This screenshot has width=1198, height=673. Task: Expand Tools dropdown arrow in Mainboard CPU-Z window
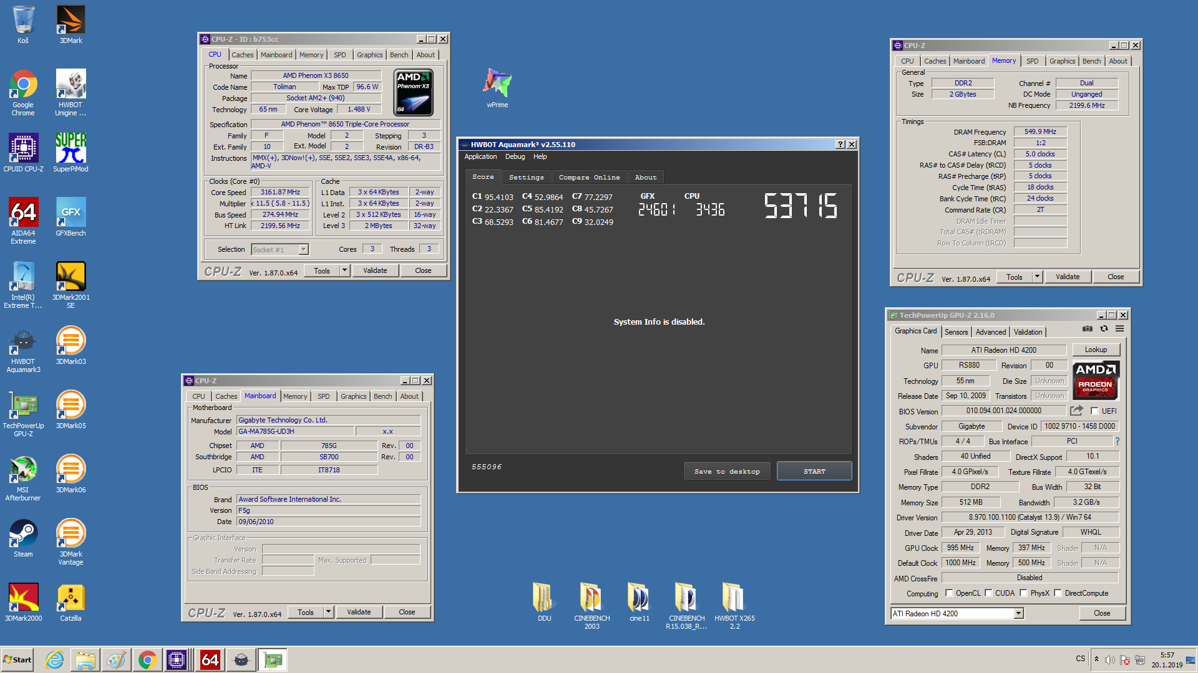coord(328,612)
